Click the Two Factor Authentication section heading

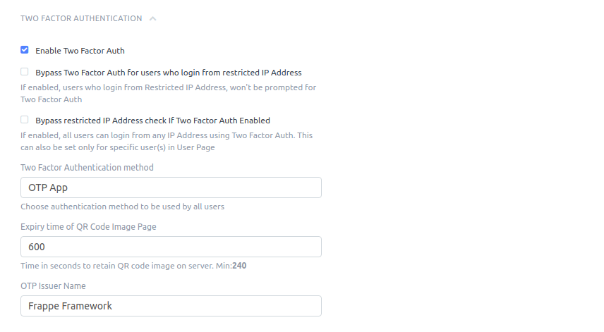coord(81,18)
